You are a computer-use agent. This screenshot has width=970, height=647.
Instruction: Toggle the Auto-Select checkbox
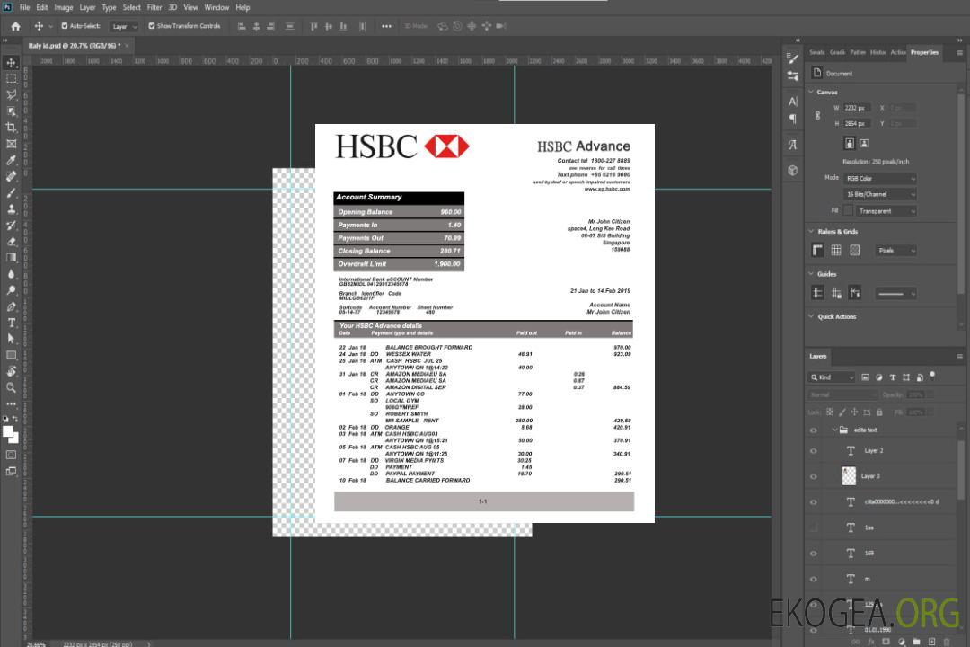pyautogui.click(x=65, y=26)
